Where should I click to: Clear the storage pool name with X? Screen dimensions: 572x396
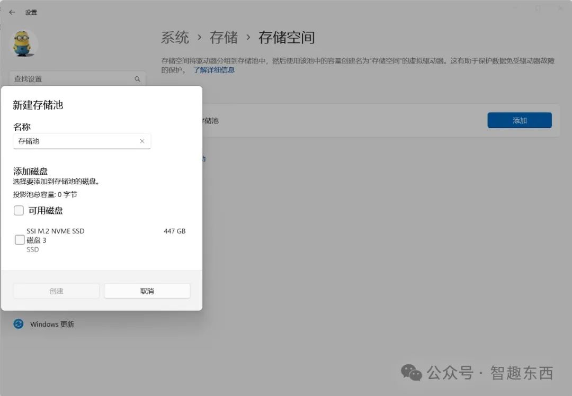142,141
